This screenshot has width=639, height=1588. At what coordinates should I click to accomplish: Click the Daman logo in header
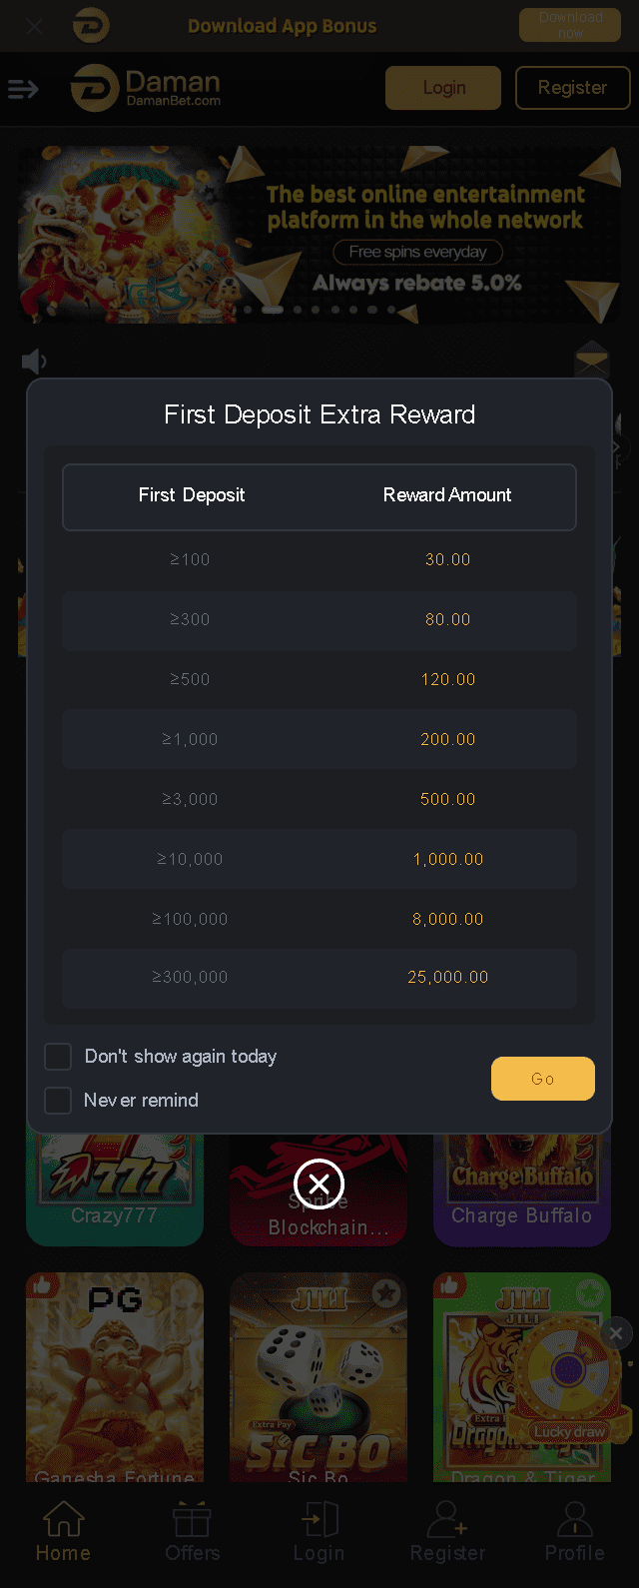coord(146,88)
